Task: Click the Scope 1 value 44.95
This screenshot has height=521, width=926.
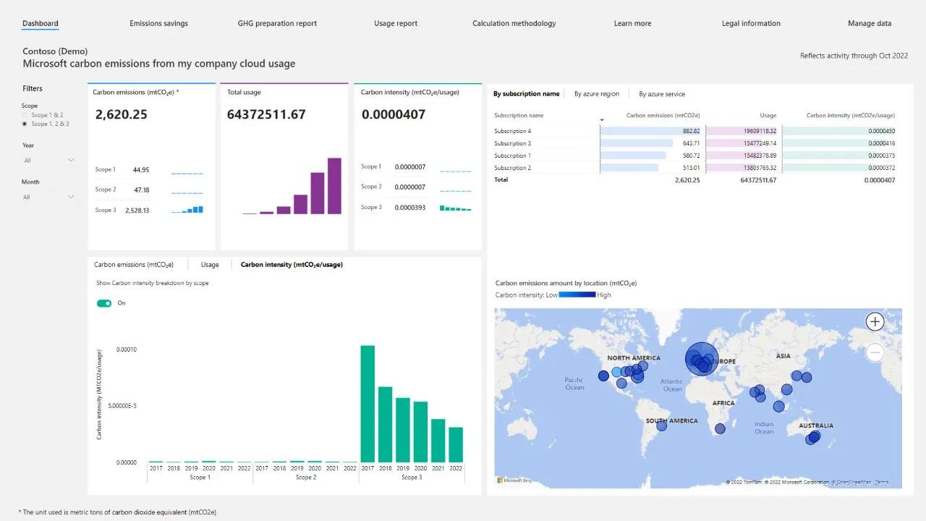Action: tap(141, 170)
